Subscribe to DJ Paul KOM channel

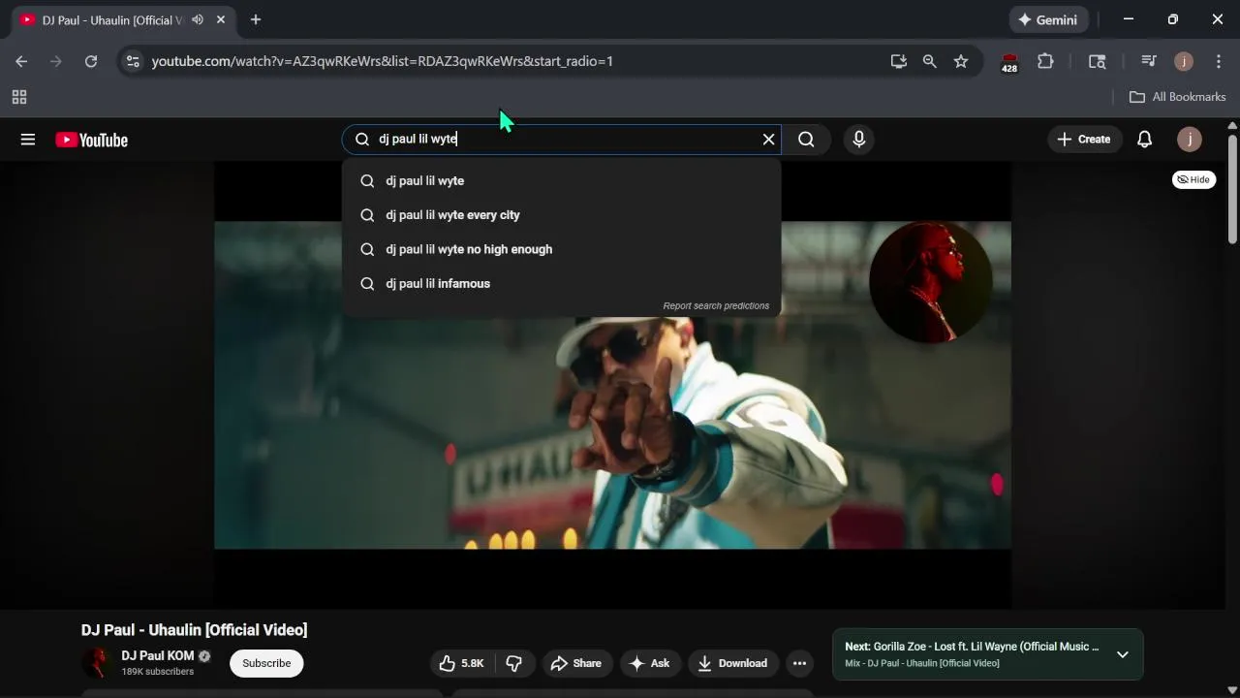click(x=266, y=663)
